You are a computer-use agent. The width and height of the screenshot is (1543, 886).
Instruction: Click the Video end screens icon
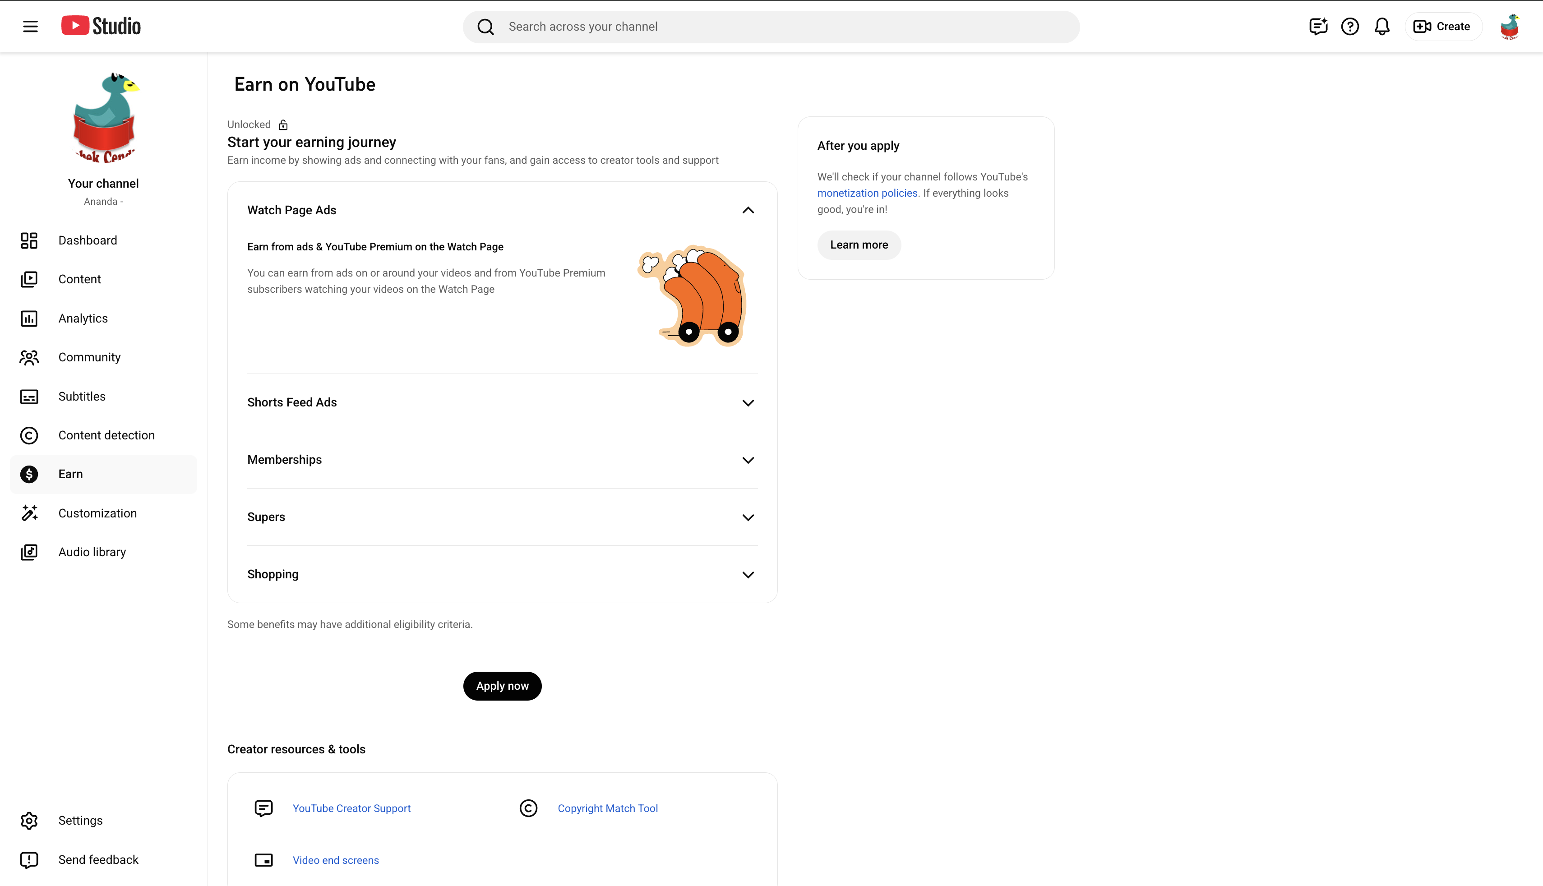[x=263, y=860]
